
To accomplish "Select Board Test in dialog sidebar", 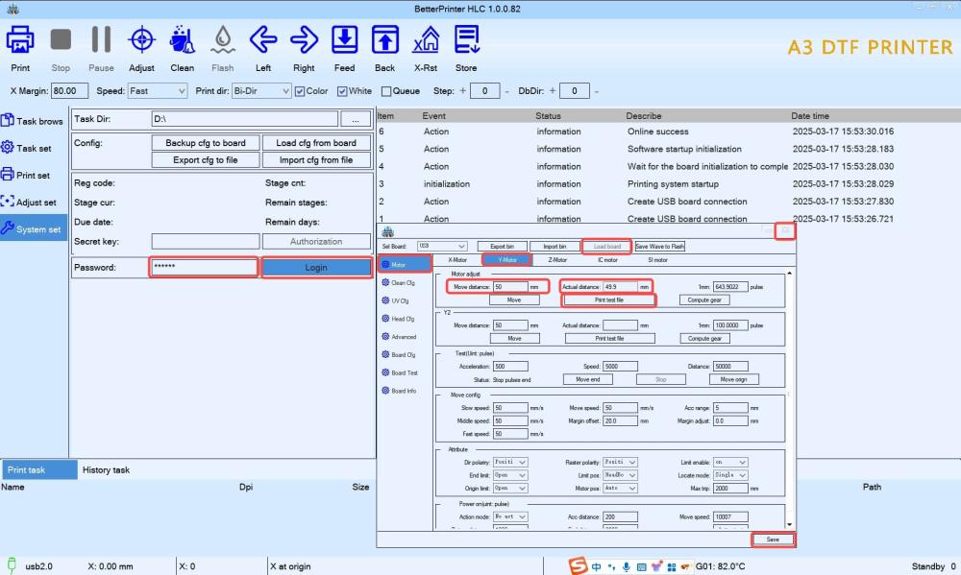I will coord(400,372).
